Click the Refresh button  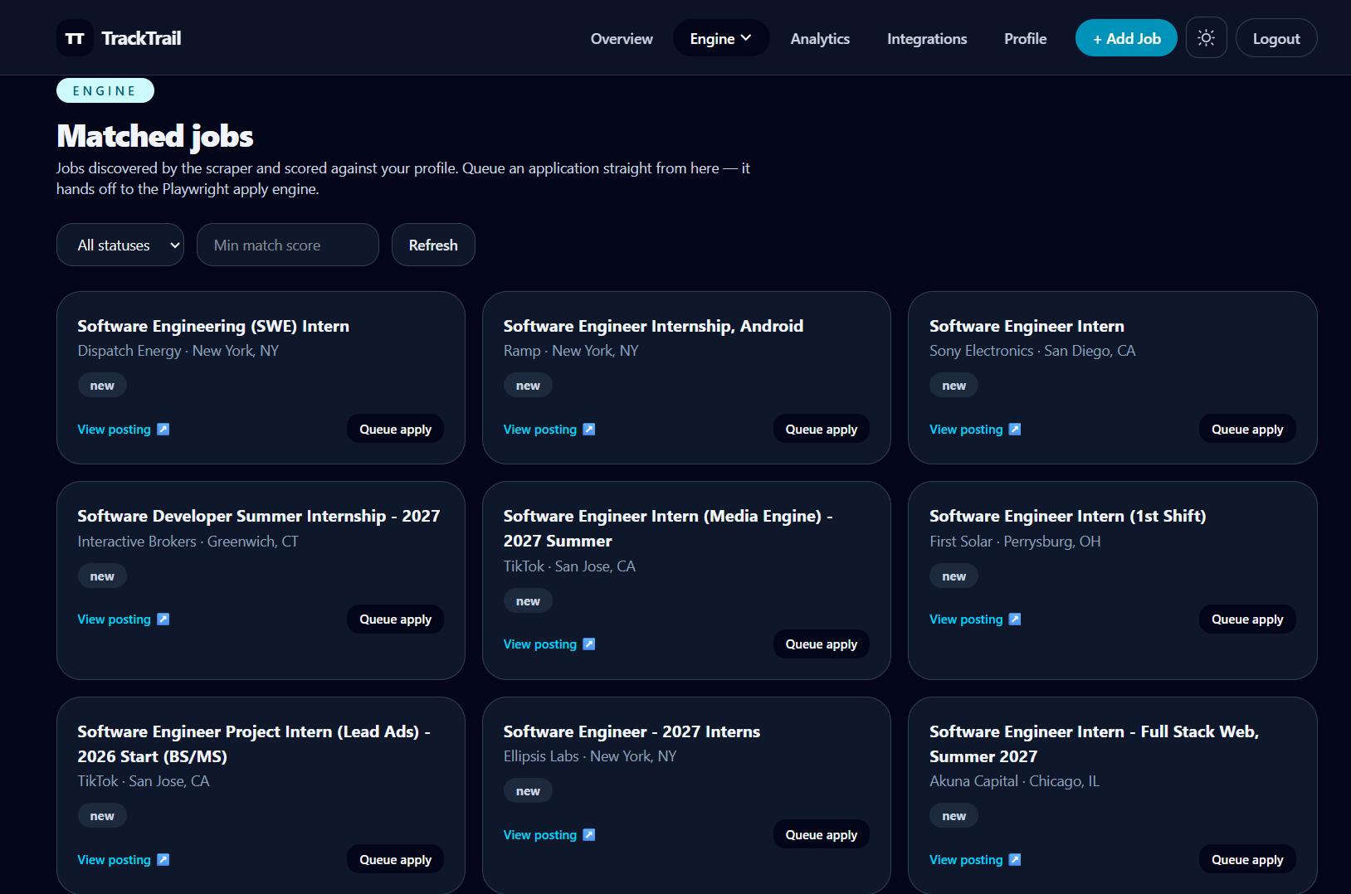pos(433,245)
